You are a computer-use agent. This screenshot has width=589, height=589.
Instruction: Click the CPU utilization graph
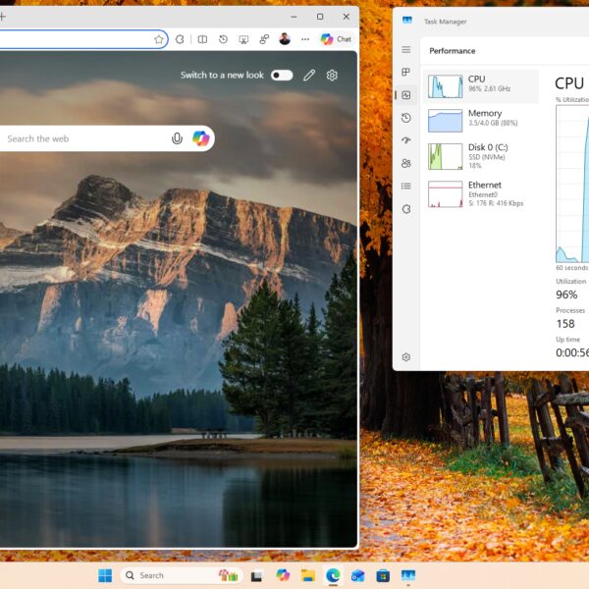(x=572, y=184)
